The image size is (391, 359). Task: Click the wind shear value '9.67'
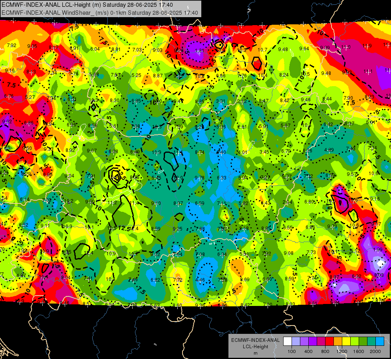[92, 151]
